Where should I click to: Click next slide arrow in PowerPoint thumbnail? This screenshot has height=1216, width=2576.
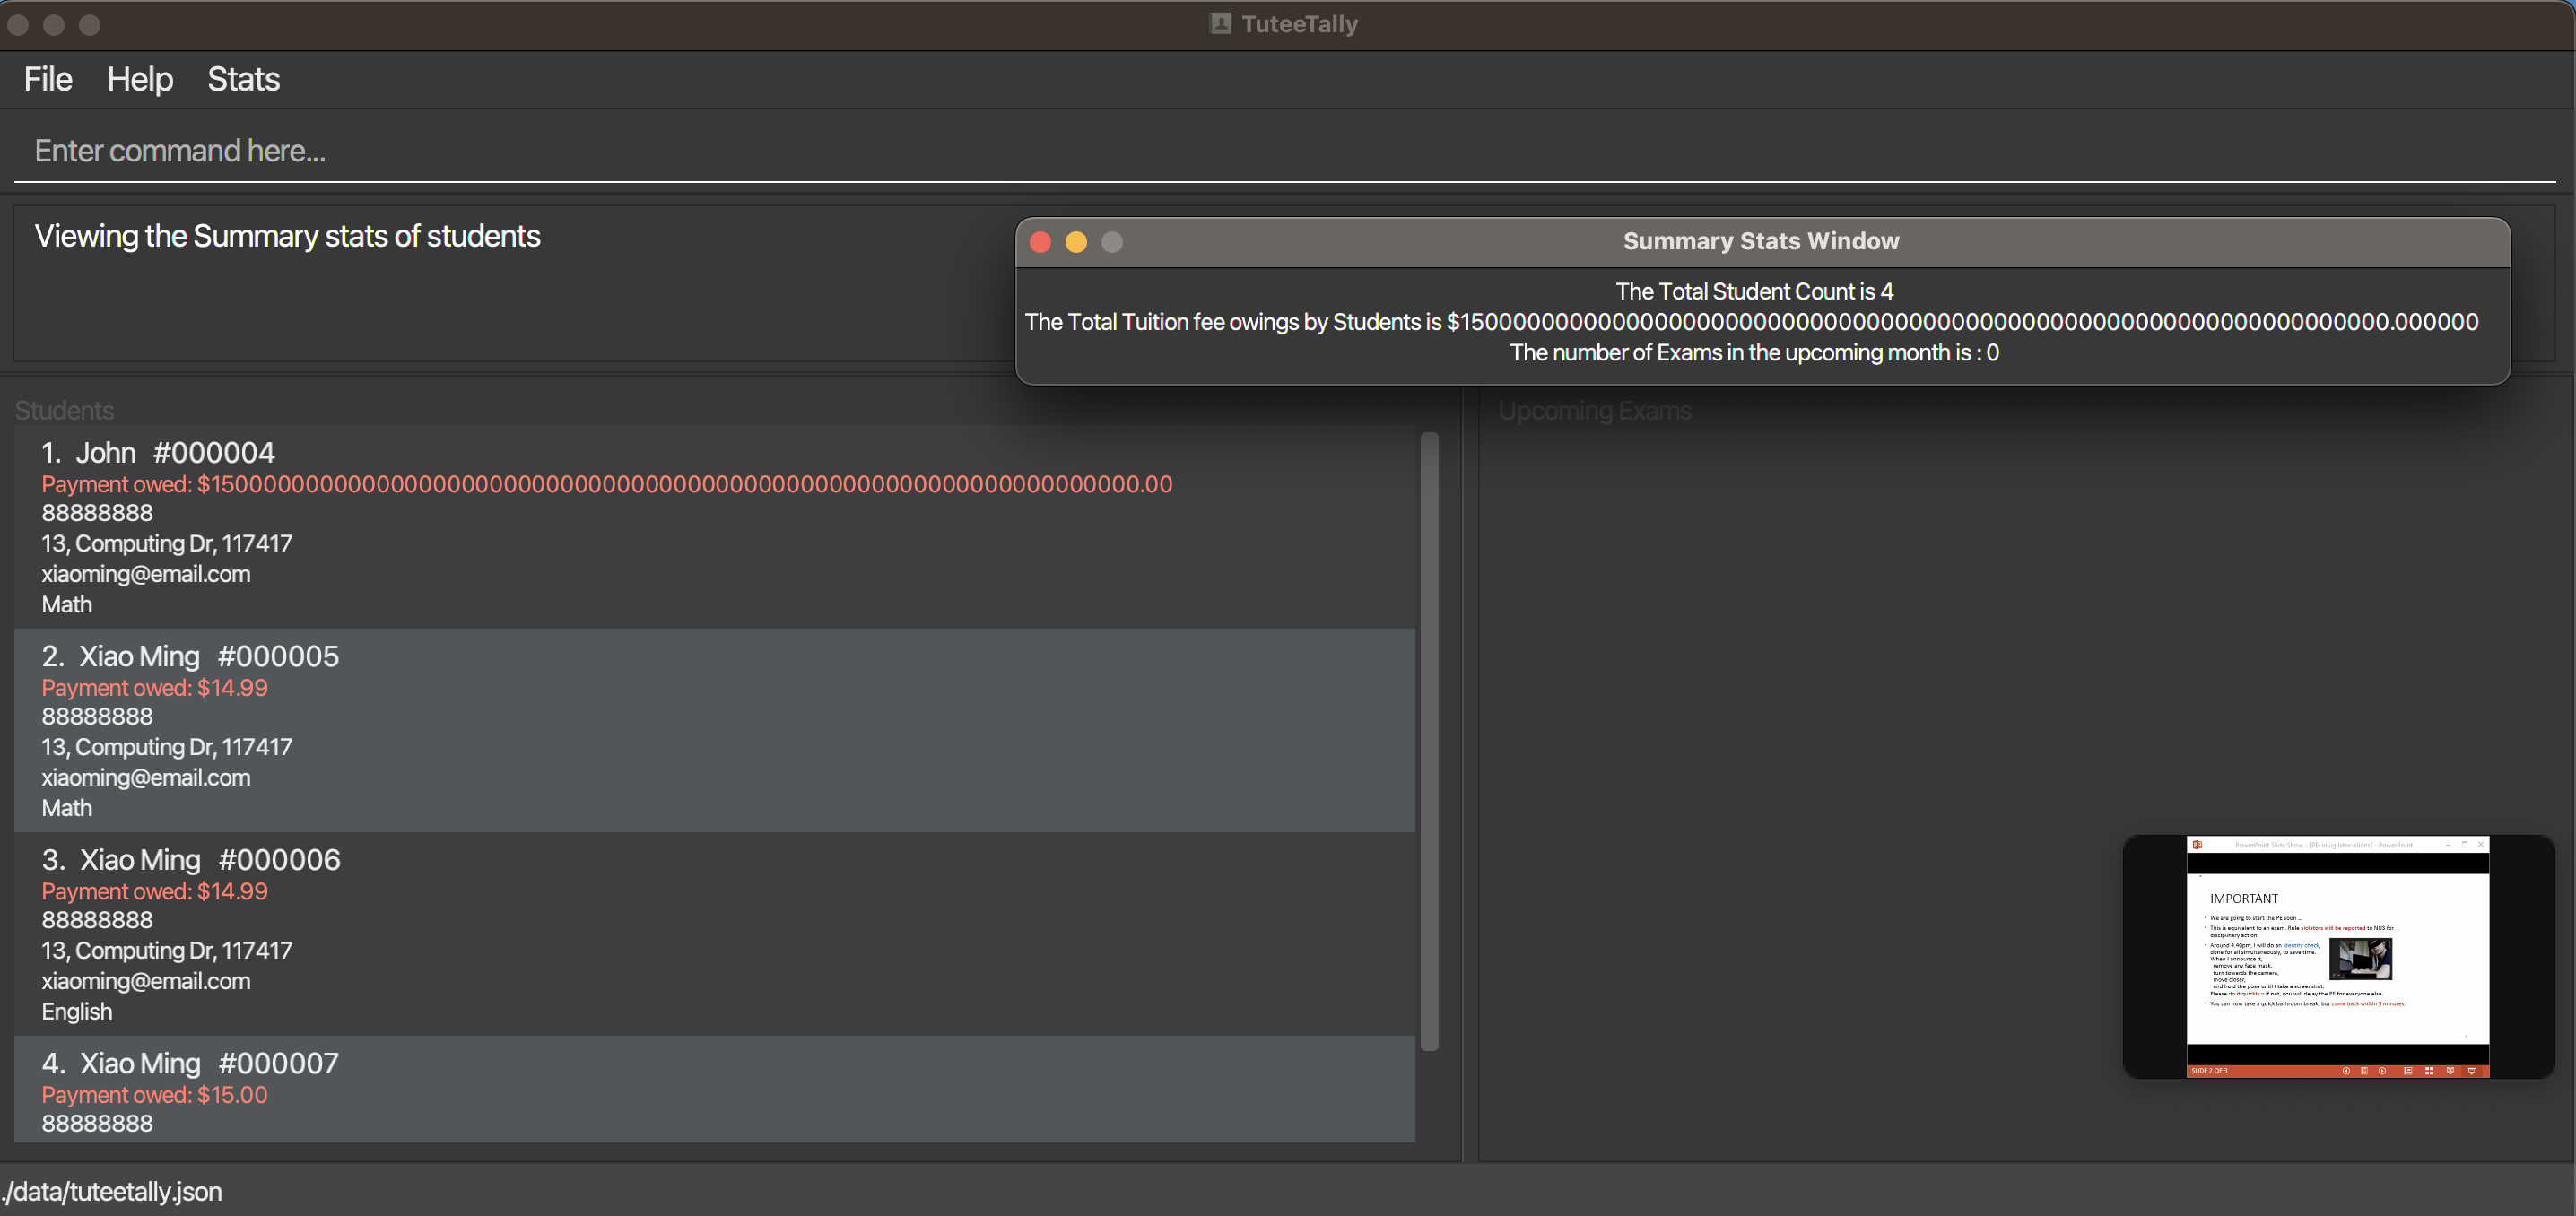tap(2382, 1071)
